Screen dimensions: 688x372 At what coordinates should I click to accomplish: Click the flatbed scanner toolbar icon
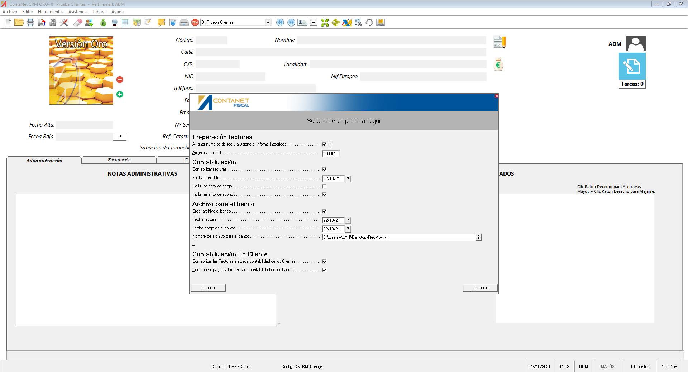tap(184, 23)
